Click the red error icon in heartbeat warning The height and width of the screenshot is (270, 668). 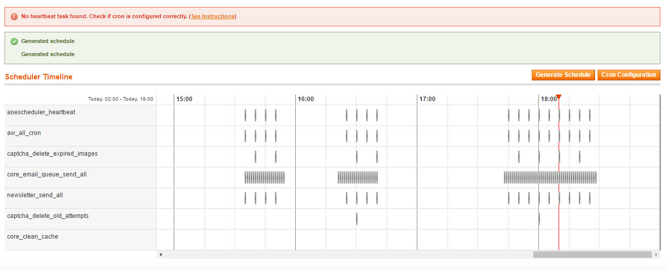(x=14, y=17)
